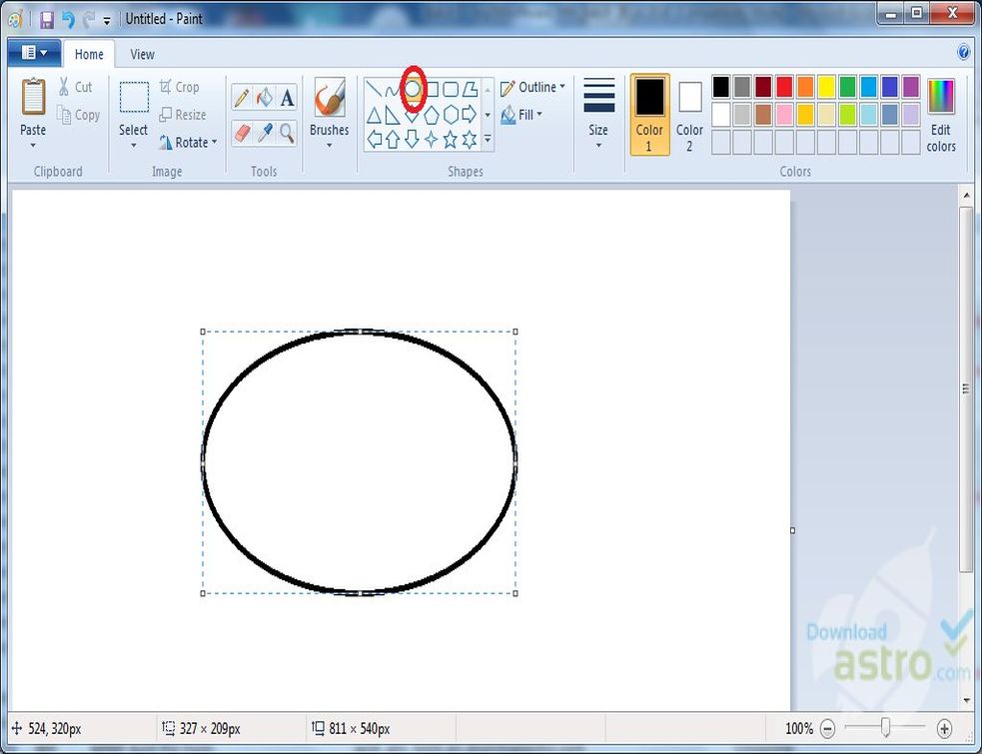Select the Pentagon shape
Viewport: 982px width, 754px height.
(432, 115)
